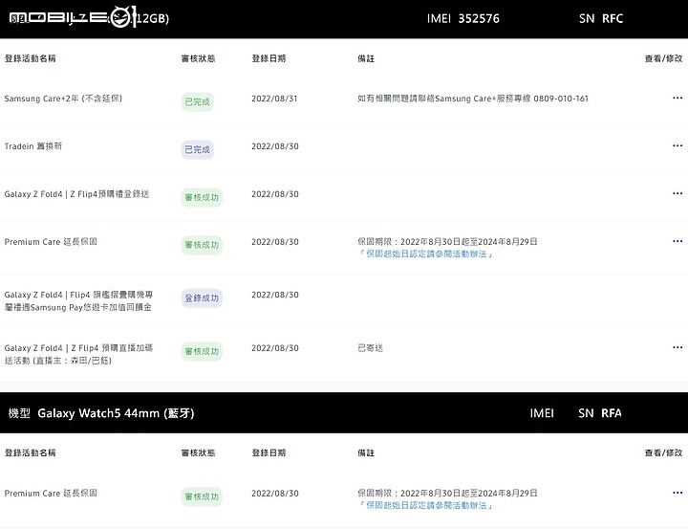Select the Tradein 舊換新 activity name
Viewport: 688px width, 529px height.
(x=33, y=146)
